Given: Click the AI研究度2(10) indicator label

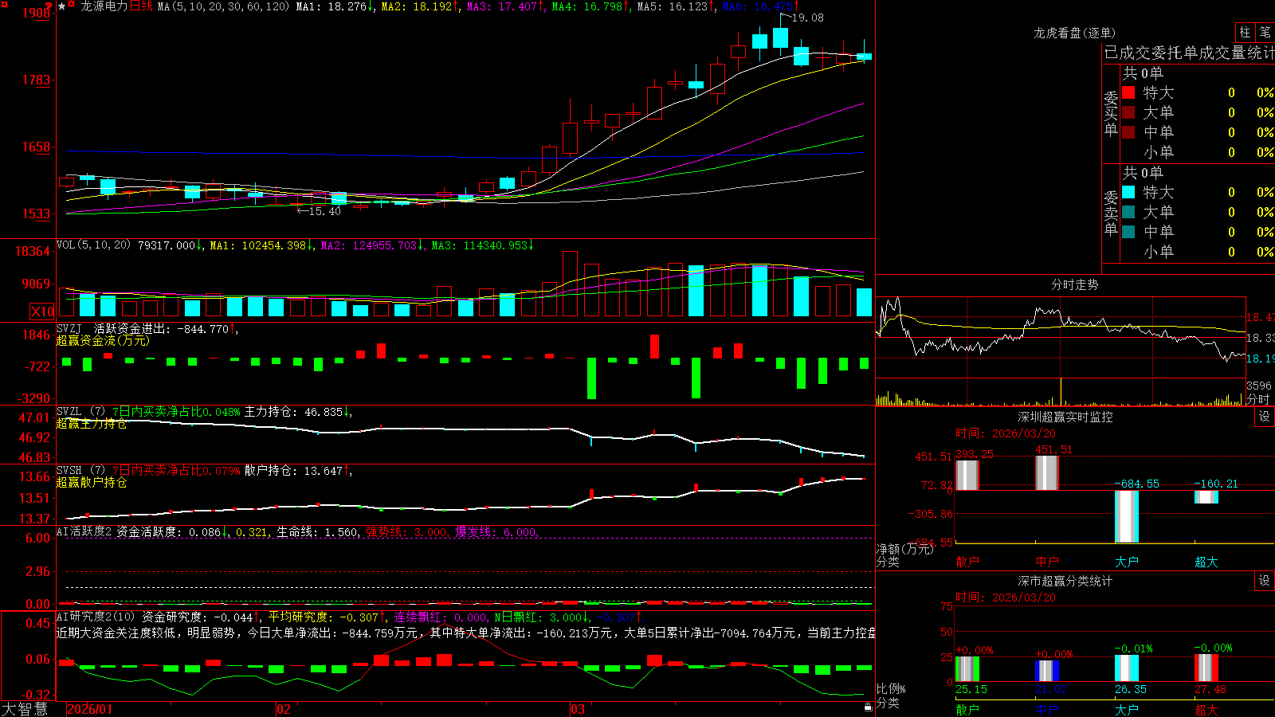Looking at the screenshot, I should [x=96, y=617].
